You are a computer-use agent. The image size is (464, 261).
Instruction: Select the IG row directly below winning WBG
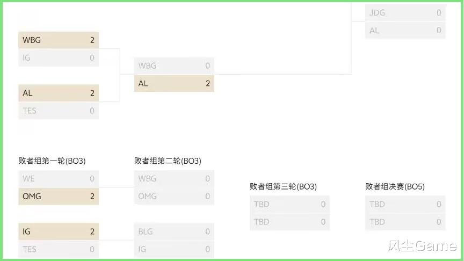coord(59,57)
